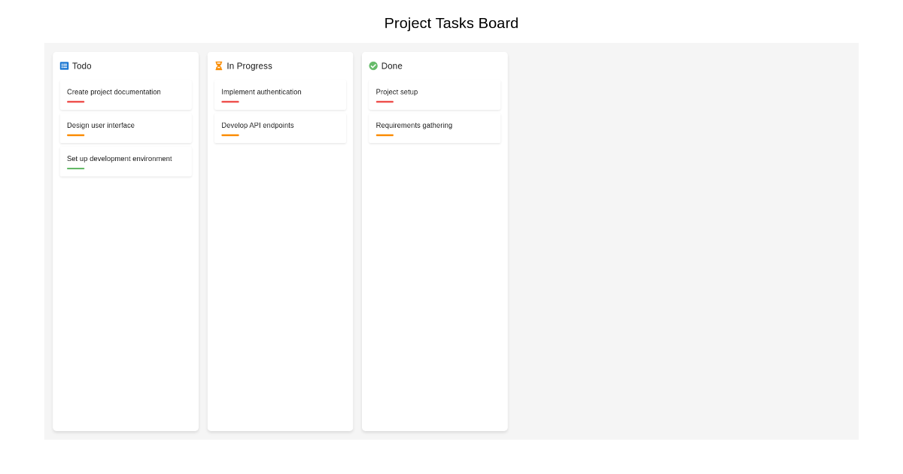The image size is (903, 474).
Task: Click the green checkmark icon beside Done
Action: [x=373, y=65]
